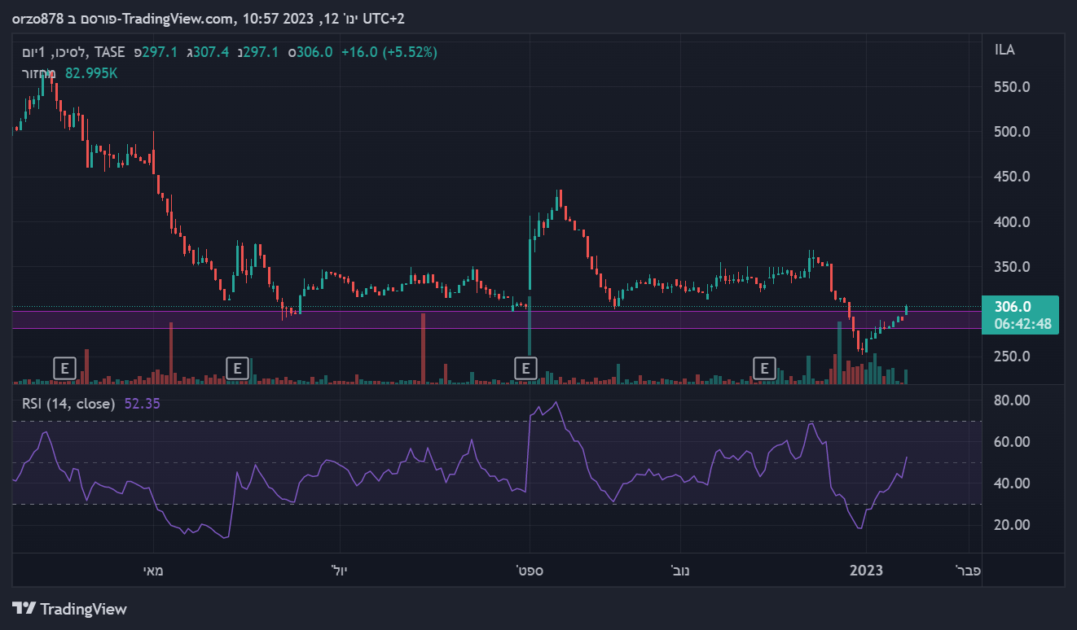This screenshot has height=630, width=1077.
Task: Click the 500.0 price axis label
Action: (x=1013, y=132)
